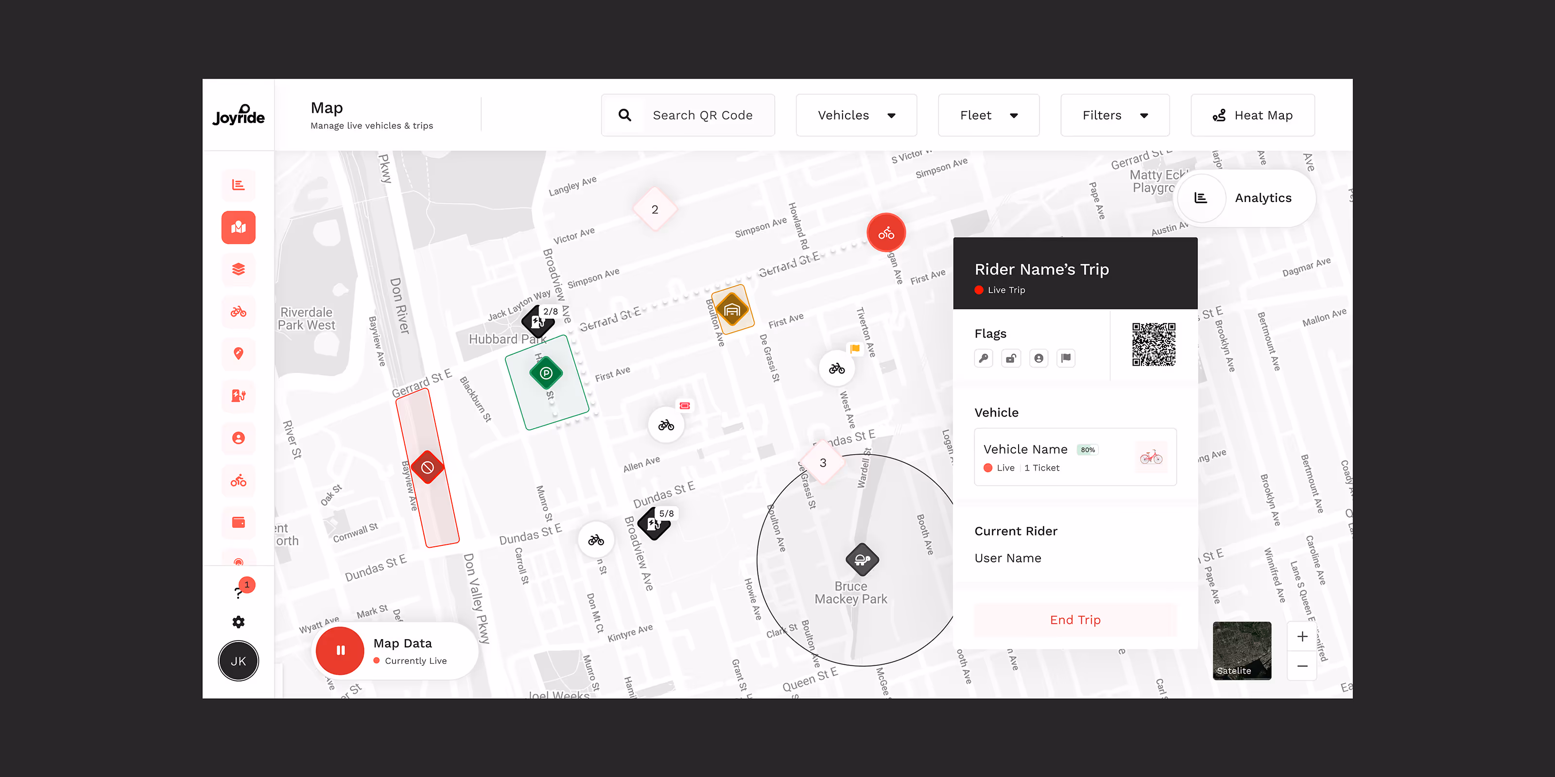Toggle the flag icon under Flags
The height and width of the screenshot is (777, 1555).
[1066, 358]
